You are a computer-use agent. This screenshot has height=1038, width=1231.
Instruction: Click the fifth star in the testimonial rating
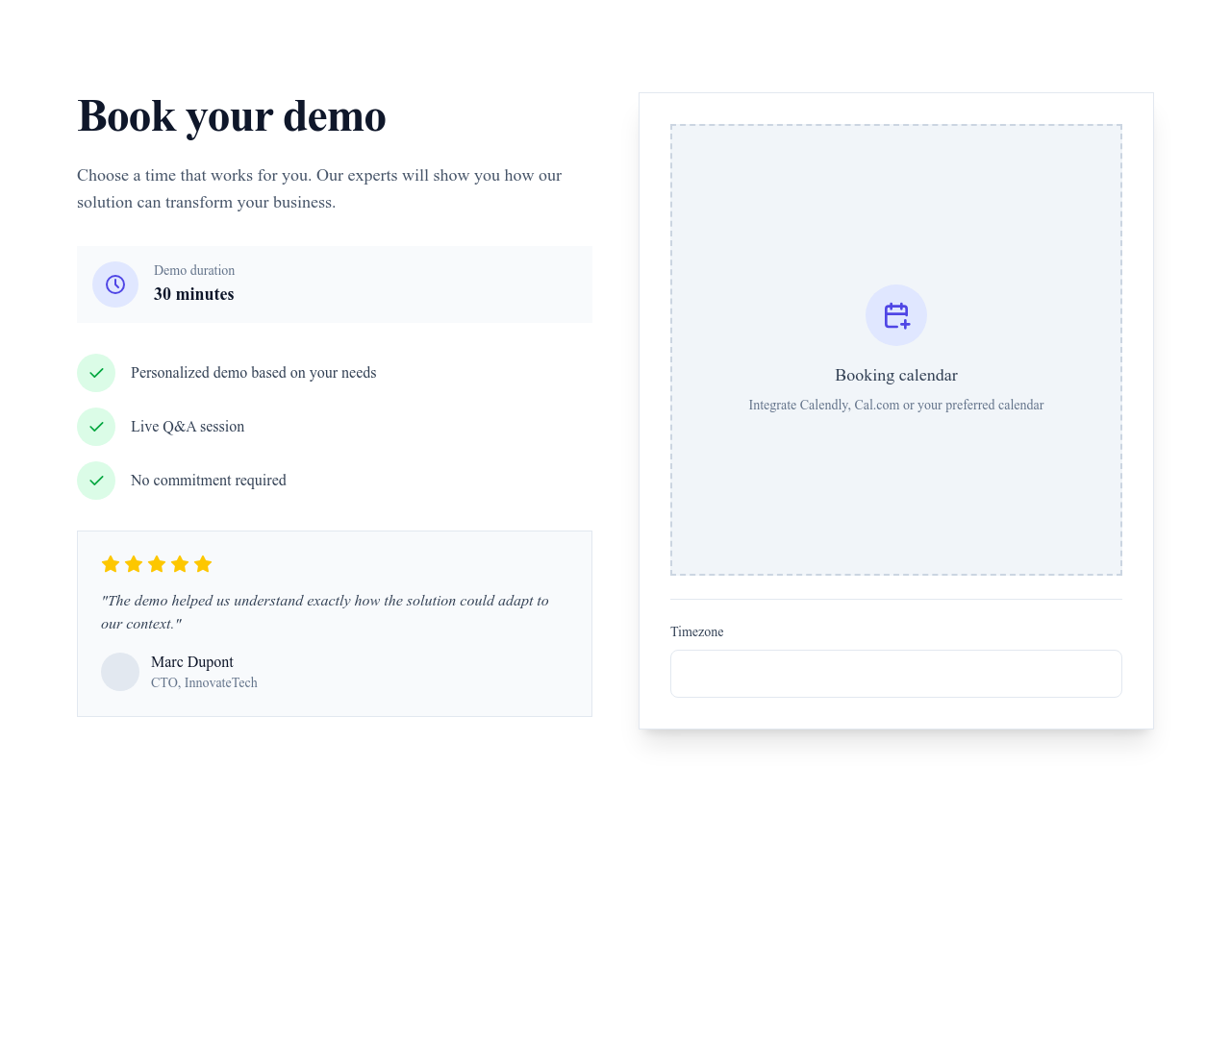pyautogui.click(x=203, y=564)
